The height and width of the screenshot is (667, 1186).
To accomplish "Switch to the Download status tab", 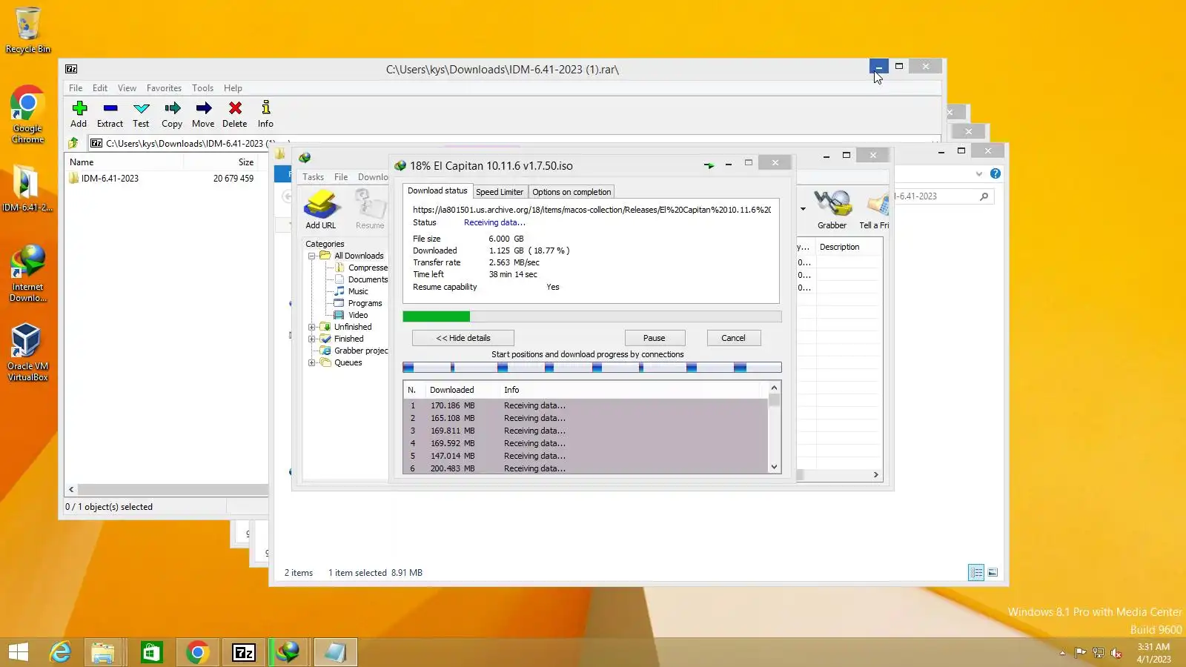I will [x=437, y=190].
